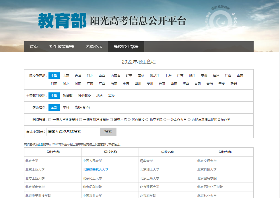Select the 民办高校 radio button
The image size is (280, 198).
tap(129, 120)
